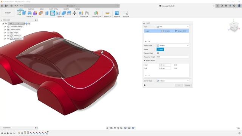Click the plus add selection set button
Viewport: 242px width, 136px height.
(x=146, y=41)
